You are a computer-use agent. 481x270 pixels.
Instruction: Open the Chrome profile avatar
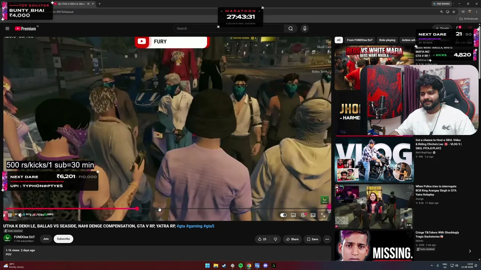470,12
